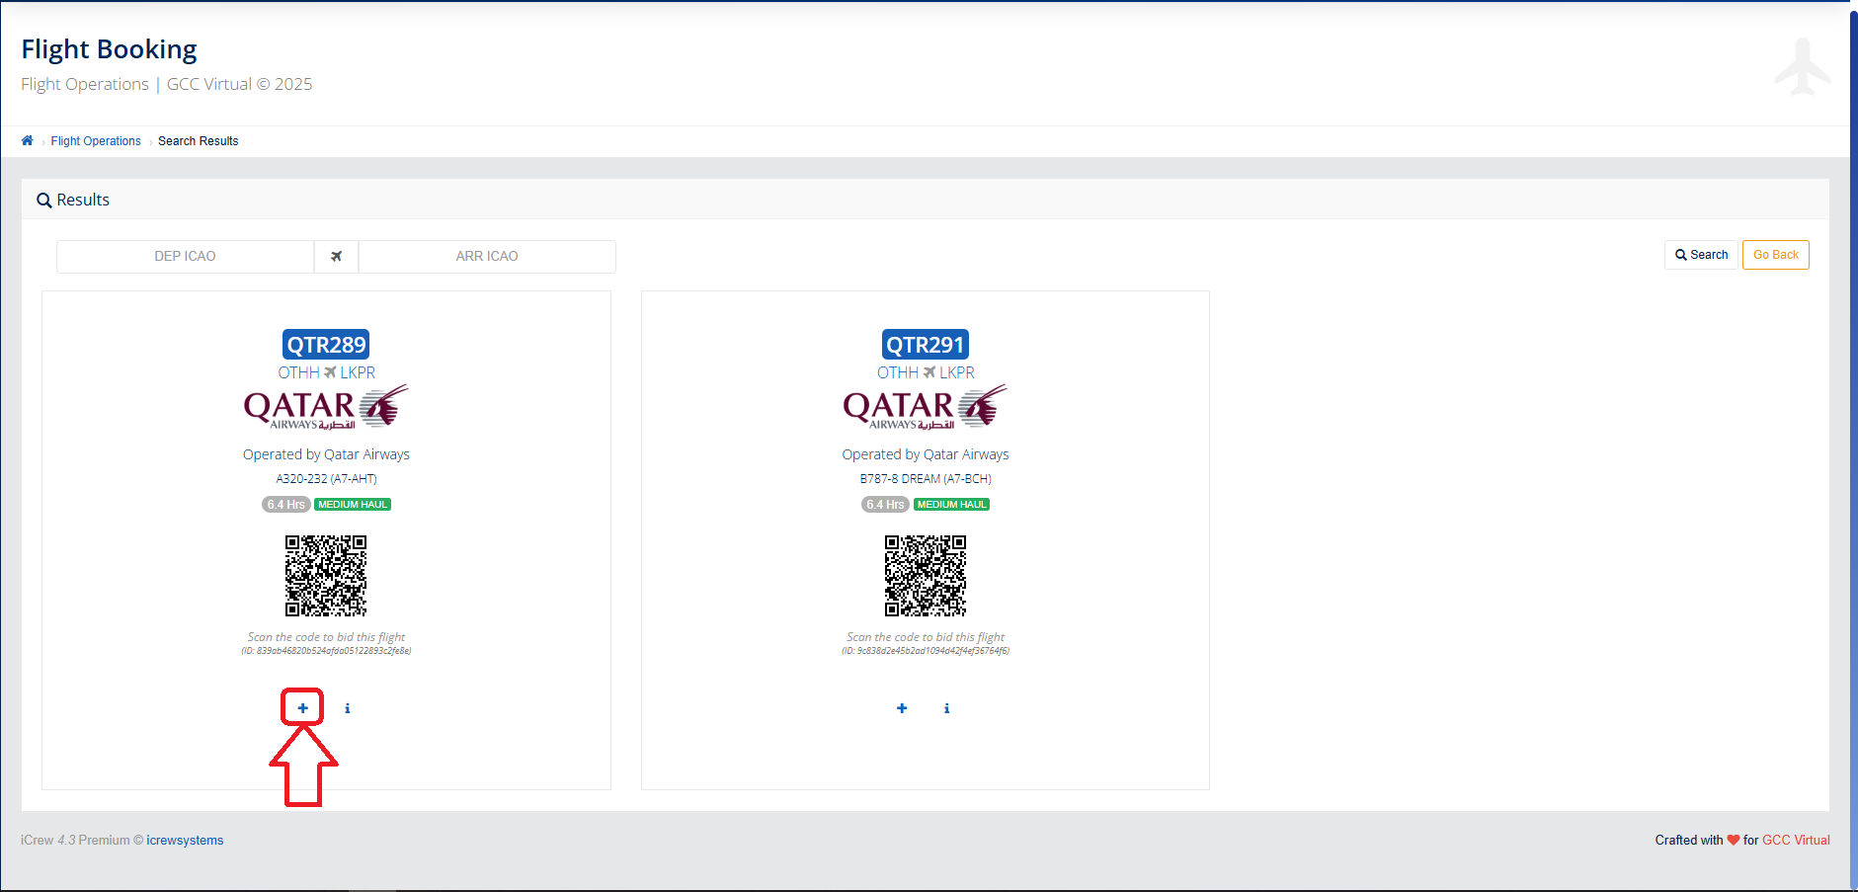Bid QTR289 flight with plus icon
1858x892 pixels.
303,708
